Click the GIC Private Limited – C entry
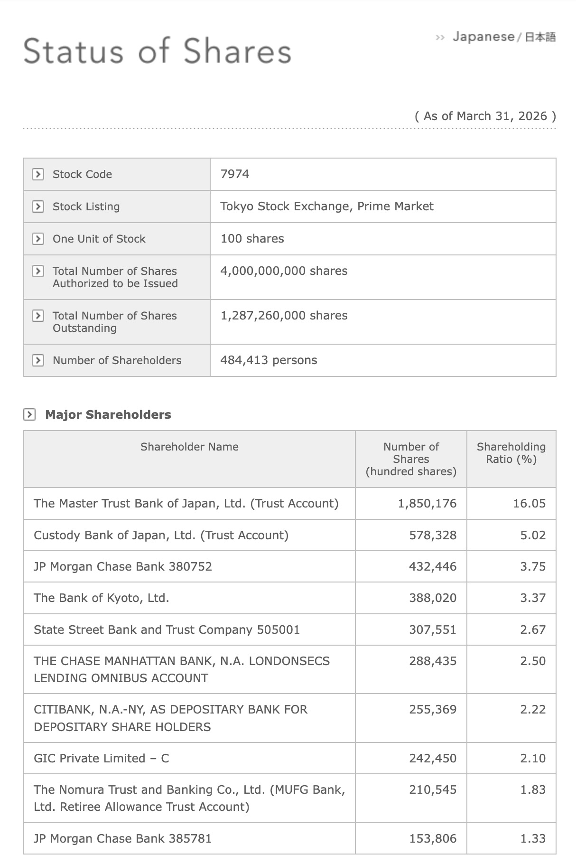576x864 pixels. 102,759
